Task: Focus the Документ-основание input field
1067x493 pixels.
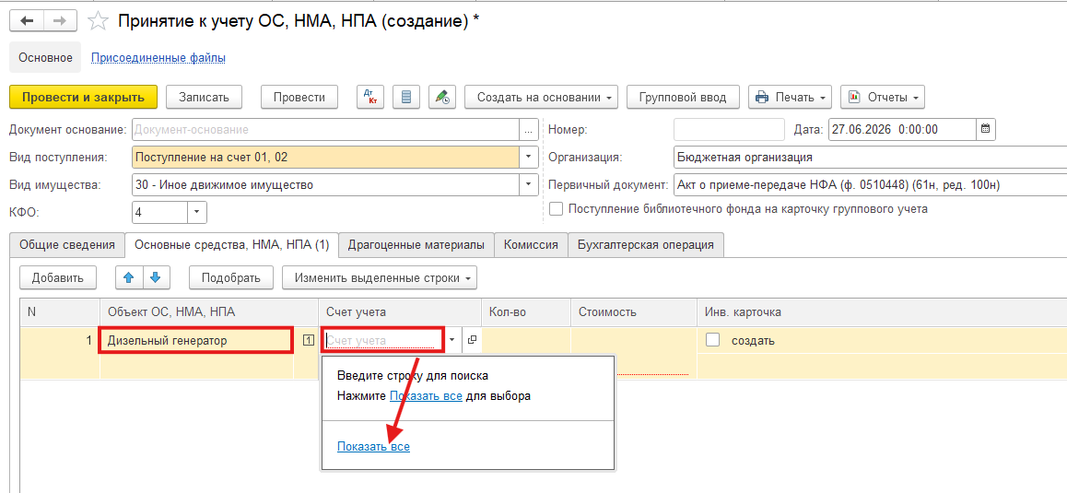Action: point(325,129)
